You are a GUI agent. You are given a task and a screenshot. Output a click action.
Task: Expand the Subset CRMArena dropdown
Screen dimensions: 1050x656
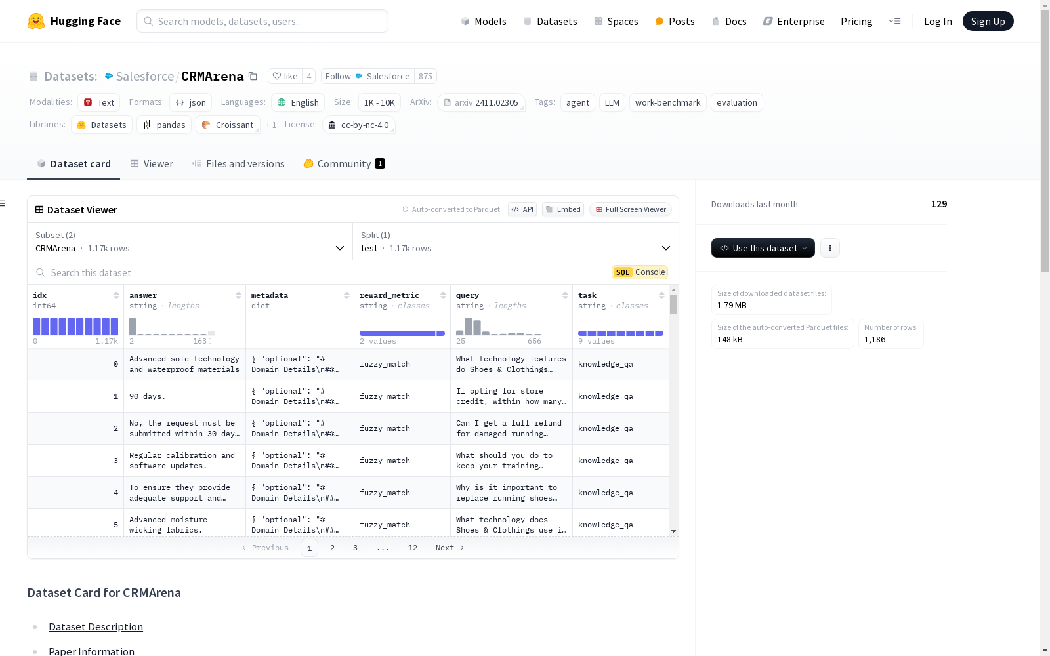tap(190, 241)
